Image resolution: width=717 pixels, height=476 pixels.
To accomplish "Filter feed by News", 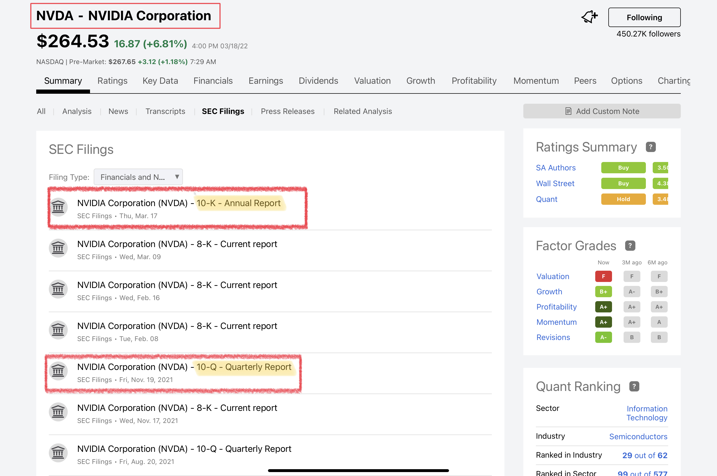I will (118, 111).
